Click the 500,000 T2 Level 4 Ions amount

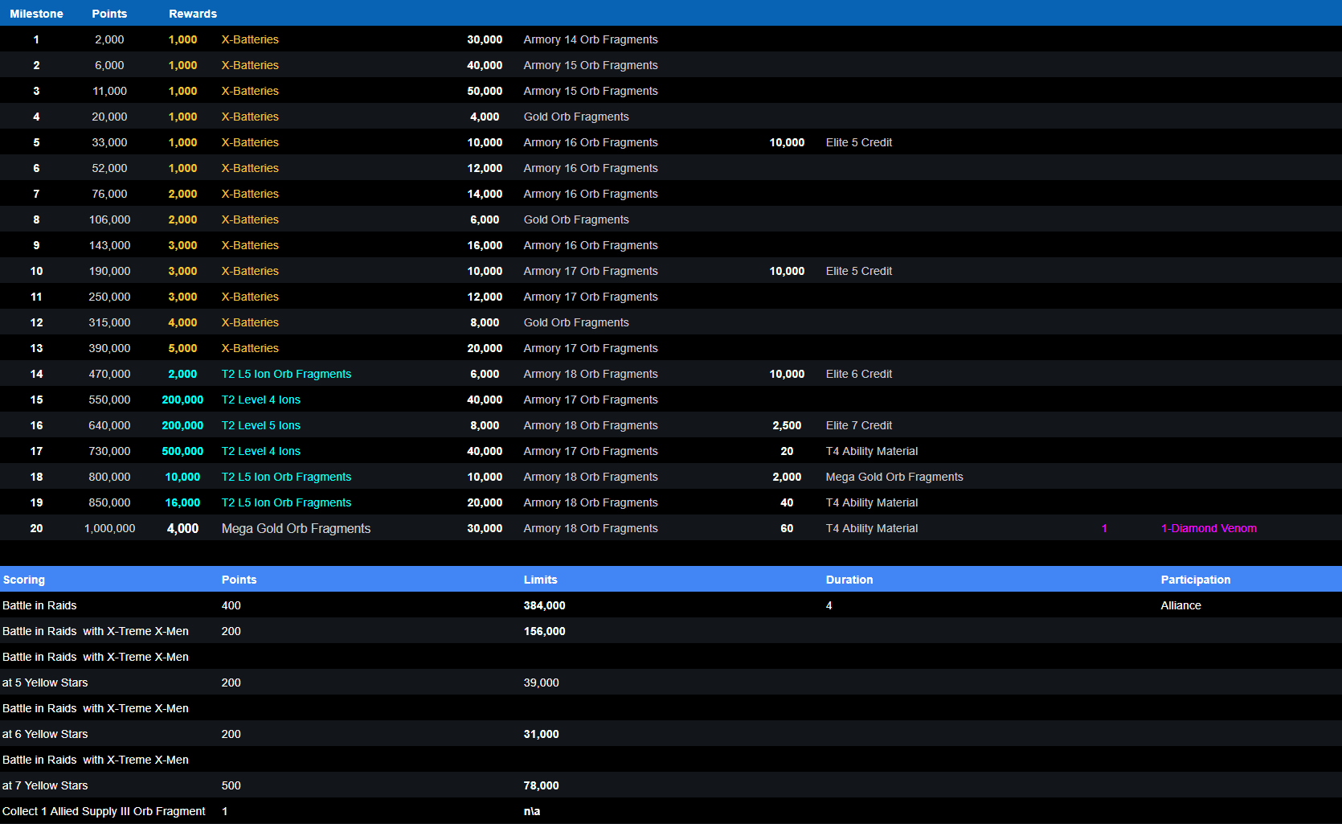pyautogui.click(x=182, y=451)
